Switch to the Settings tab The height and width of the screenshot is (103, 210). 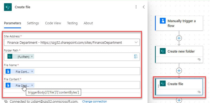coord(33,23)
